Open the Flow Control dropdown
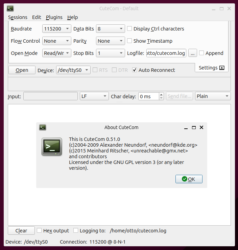Image resolution: width=238 pixels, height=250 pixels. click(57, 41)
